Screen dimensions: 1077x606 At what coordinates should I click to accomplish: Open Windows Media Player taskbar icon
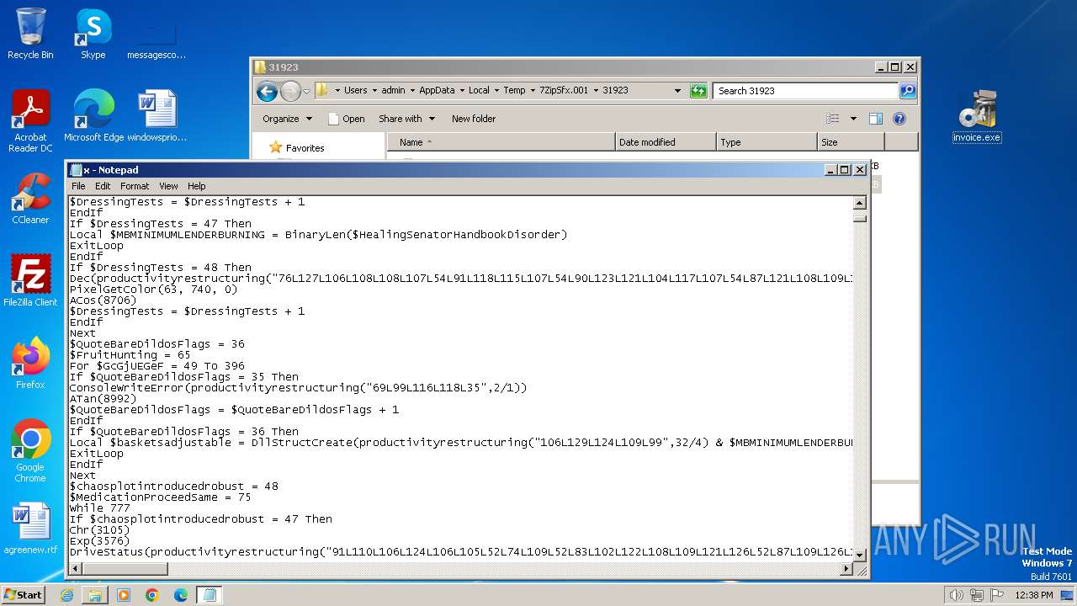click(124, 595)
